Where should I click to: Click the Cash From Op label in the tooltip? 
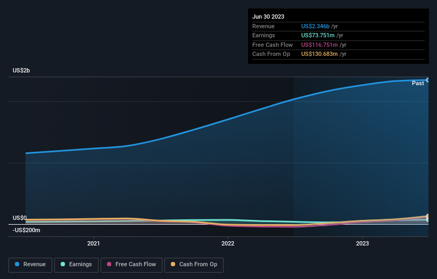pyautogui.click(x=271, y=54)
